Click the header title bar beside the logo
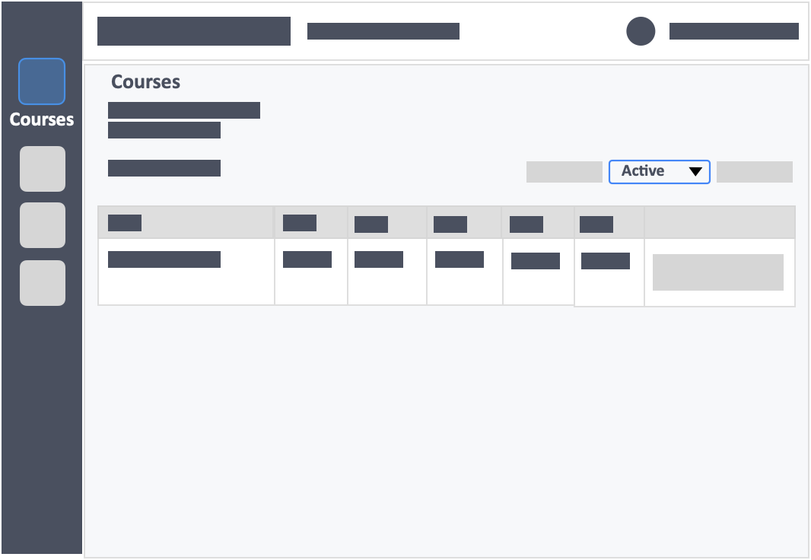Viewport: 811px width, 560px height. 383,31
